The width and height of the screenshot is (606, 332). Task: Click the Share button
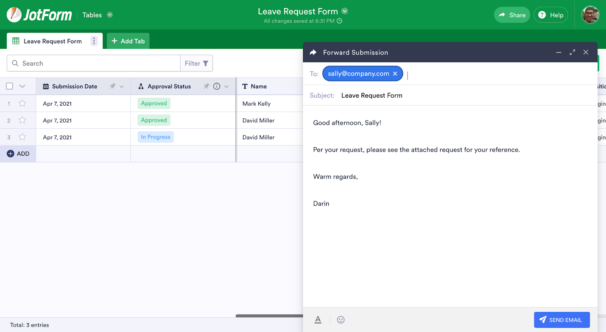point(512,15)
